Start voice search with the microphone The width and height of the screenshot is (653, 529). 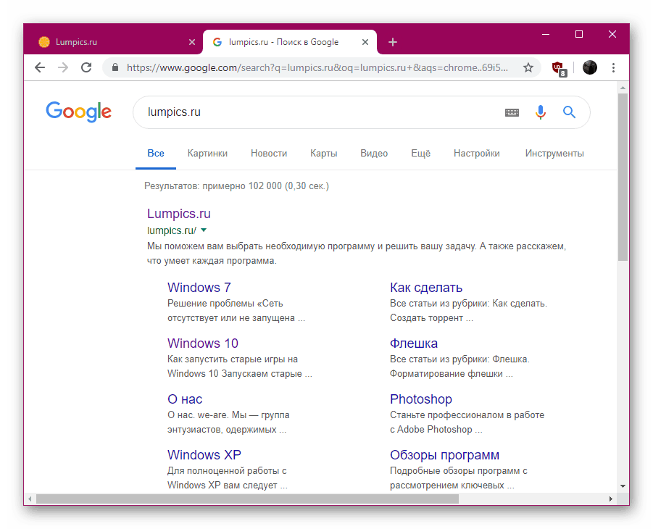(x=541, y=112)
